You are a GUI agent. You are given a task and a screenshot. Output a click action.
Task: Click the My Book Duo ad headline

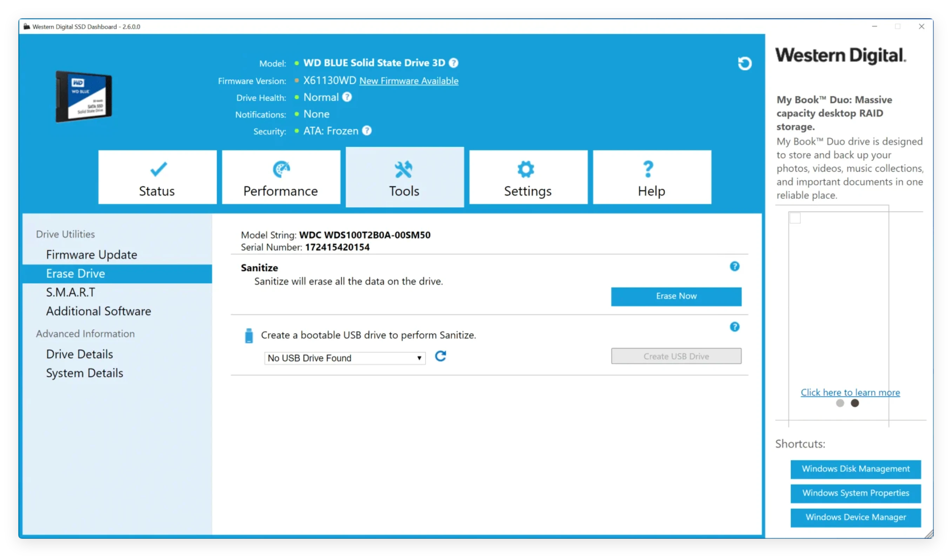pos(834,113)
